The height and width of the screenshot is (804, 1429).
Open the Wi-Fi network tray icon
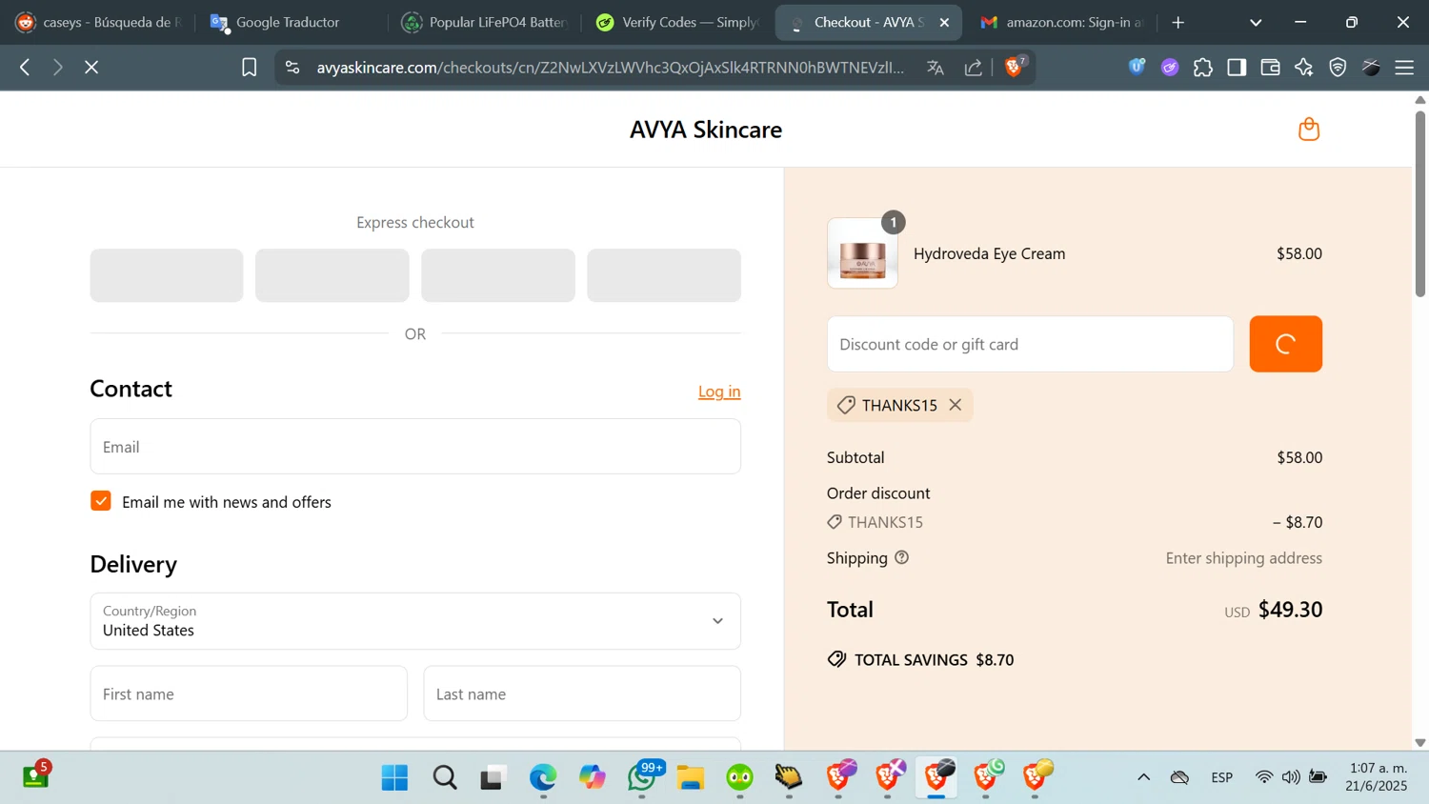tap(1264, 777)
